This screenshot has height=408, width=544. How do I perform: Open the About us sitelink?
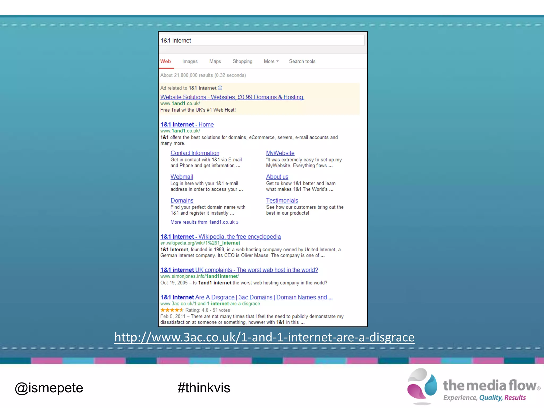[x=277, y=177]
